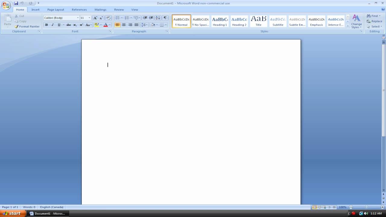Click the Change Styles button
Viewport: 386px width, 217px height.
coord(356,22)
